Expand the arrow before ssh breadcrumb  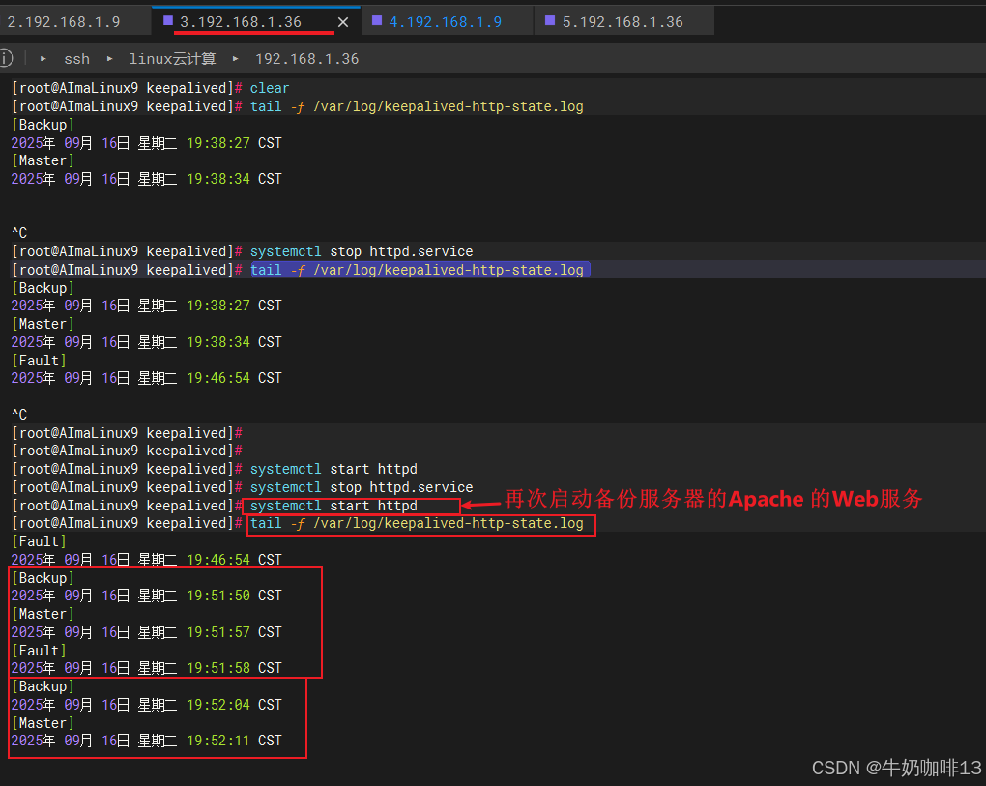point(43,58)
